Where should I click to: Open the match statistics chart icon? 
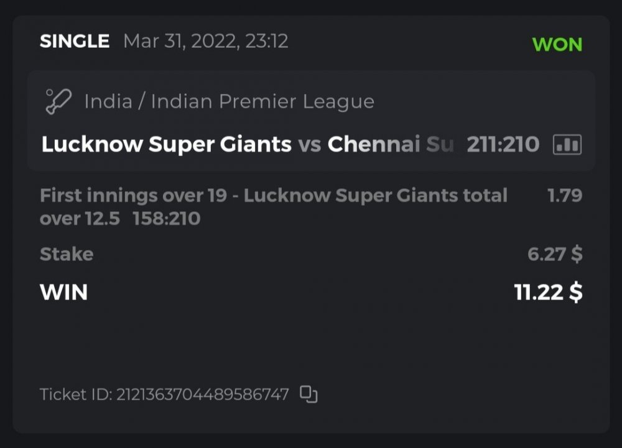tap(567, 145)
